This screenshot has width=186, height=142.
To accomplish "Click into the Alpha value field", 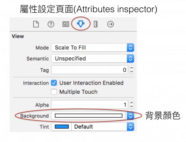I will 90,104.
